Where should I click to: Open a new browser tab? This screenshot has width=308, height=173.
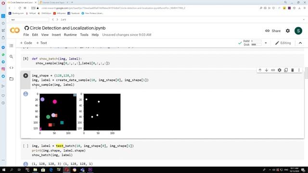[72, 2]
